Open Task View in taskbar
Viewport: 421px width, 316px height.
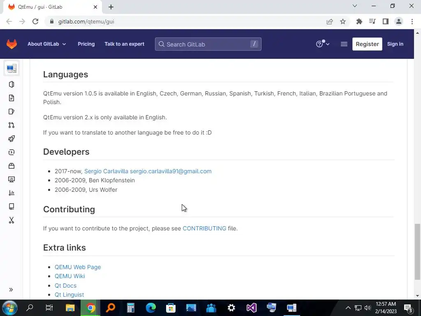click(x=49, y=308)
